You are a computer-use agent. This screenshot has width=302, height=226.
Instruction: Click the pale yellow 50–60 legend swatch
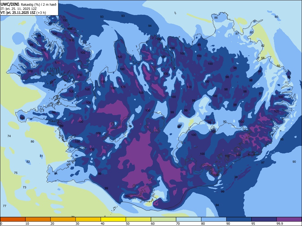coord(138,219)
